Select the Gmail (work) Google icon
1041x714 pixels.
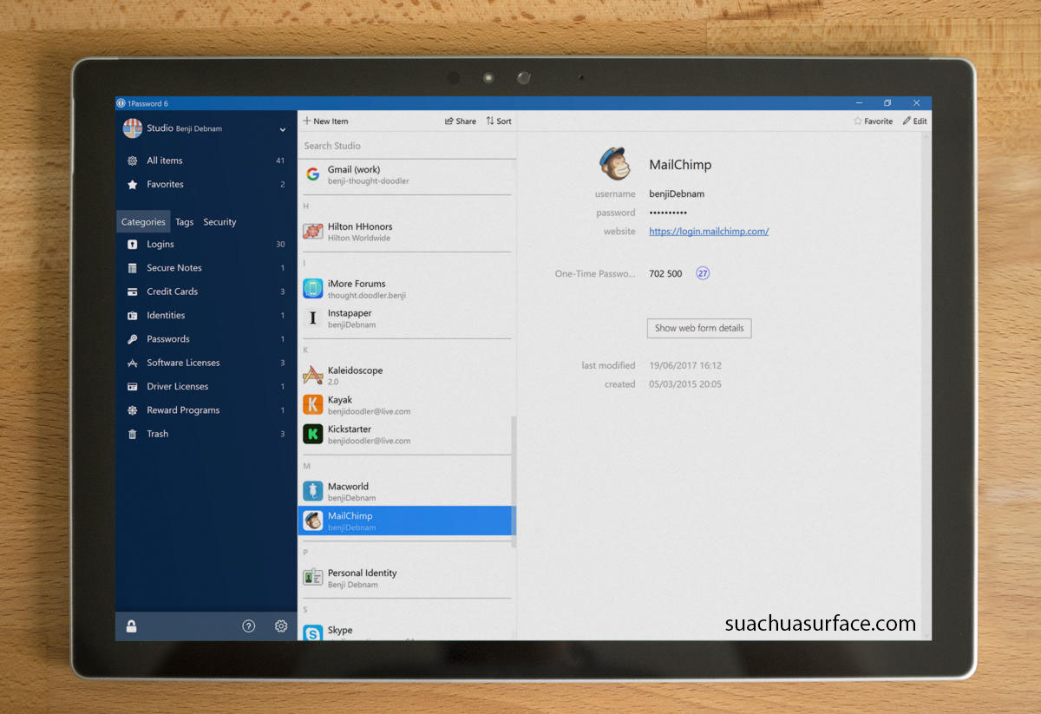[313, 174]
